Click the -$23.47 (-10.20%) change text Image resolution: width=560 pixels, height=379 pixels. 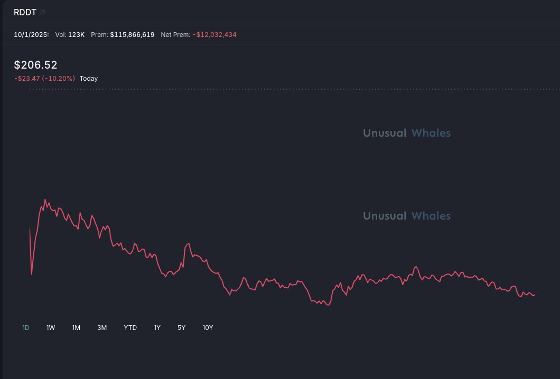tap(44, 79)
